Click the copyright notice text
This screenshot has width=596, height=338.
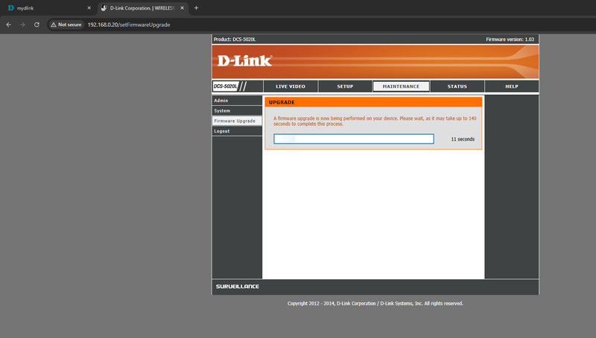[375, 304]
